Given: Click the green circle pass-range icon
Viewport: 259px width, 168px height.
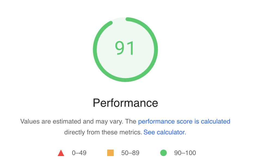Looking at the screenshot, I should (163, 153).
